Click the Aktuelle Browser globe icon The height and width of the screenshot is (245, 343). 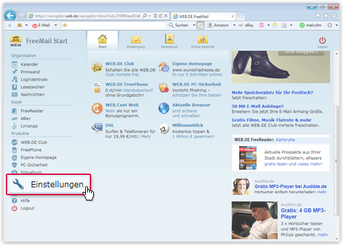(164, 108)
